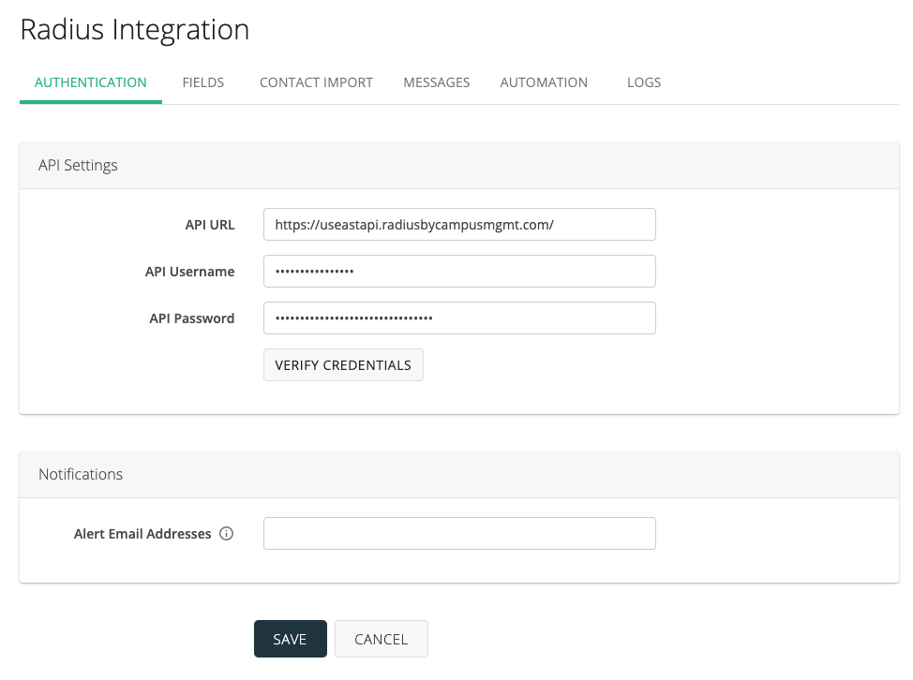Image resolution: width=913 pixels, height=680 pixels.
Task: Open the Contact Import tab
Action: pyautogui.click(x=316, y=82)
